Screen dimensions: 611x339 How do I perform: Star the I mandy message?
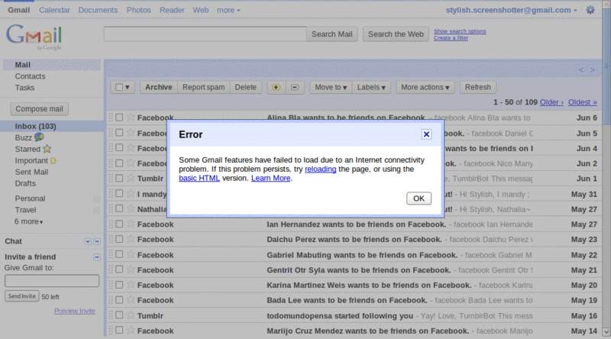(131, 193)
